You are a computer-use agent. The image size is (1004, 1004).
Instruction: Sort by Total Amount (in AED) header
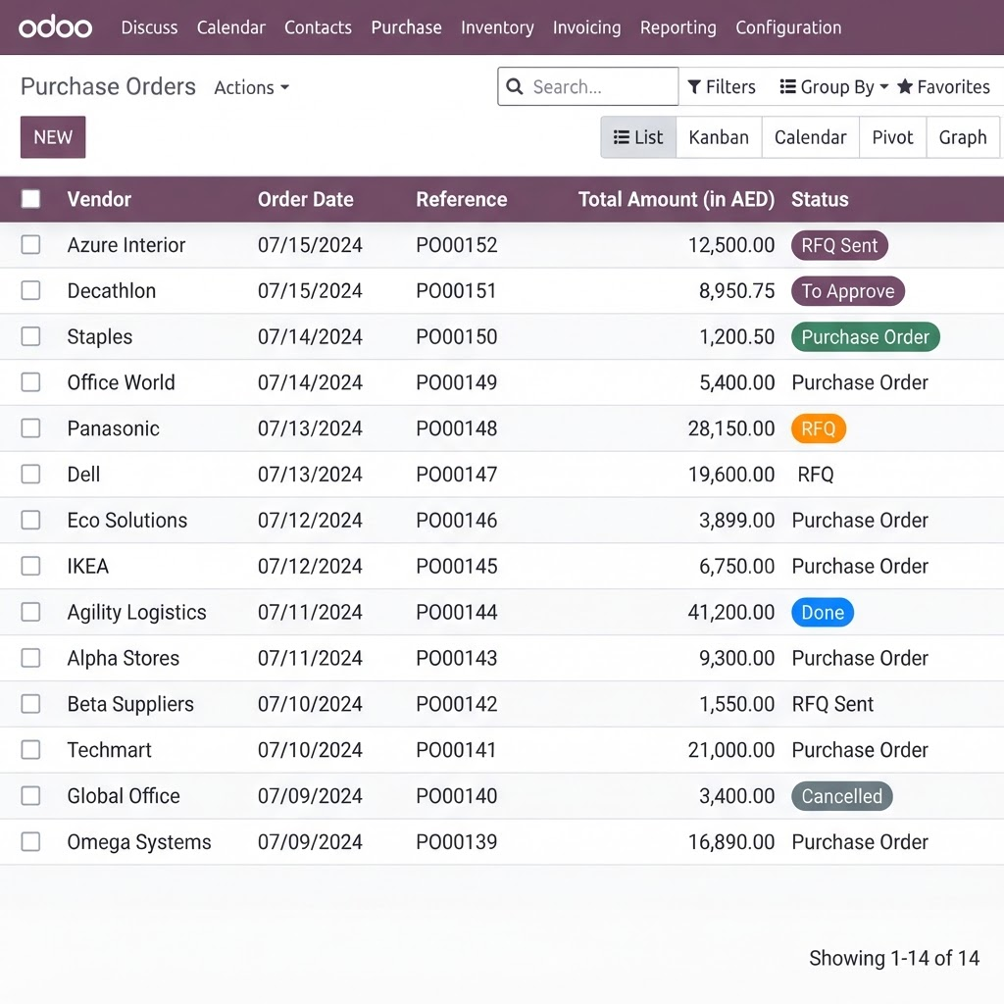tap(677, 199)
